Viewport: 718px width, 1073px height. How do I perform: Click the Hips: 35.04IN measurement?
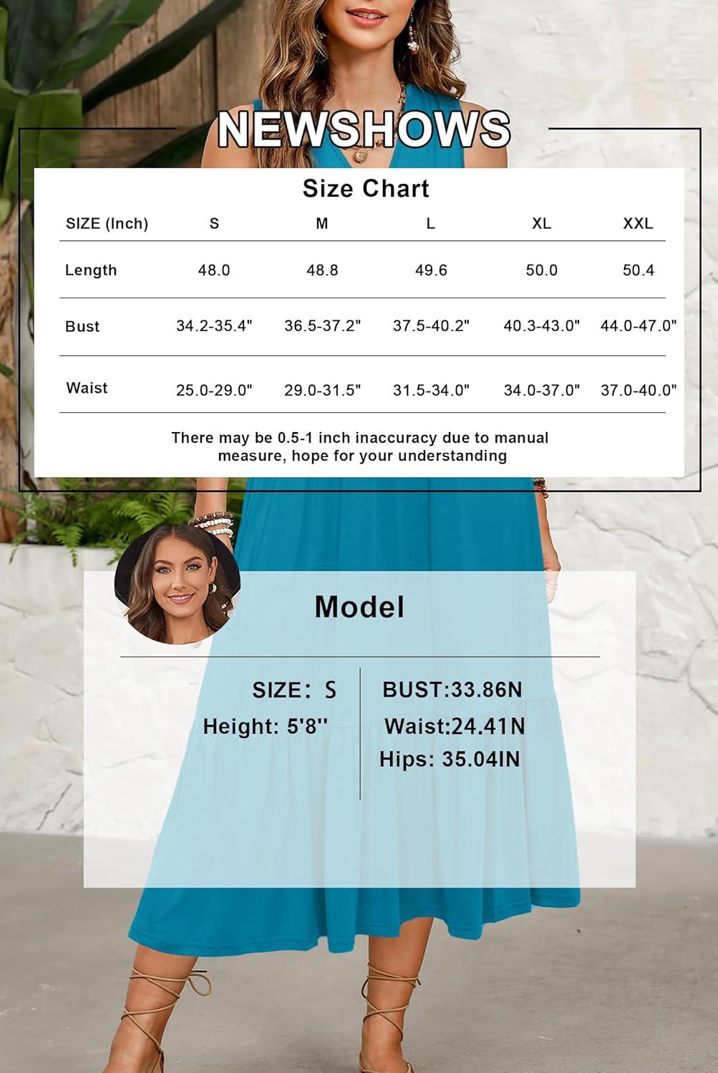click(450, 759)
